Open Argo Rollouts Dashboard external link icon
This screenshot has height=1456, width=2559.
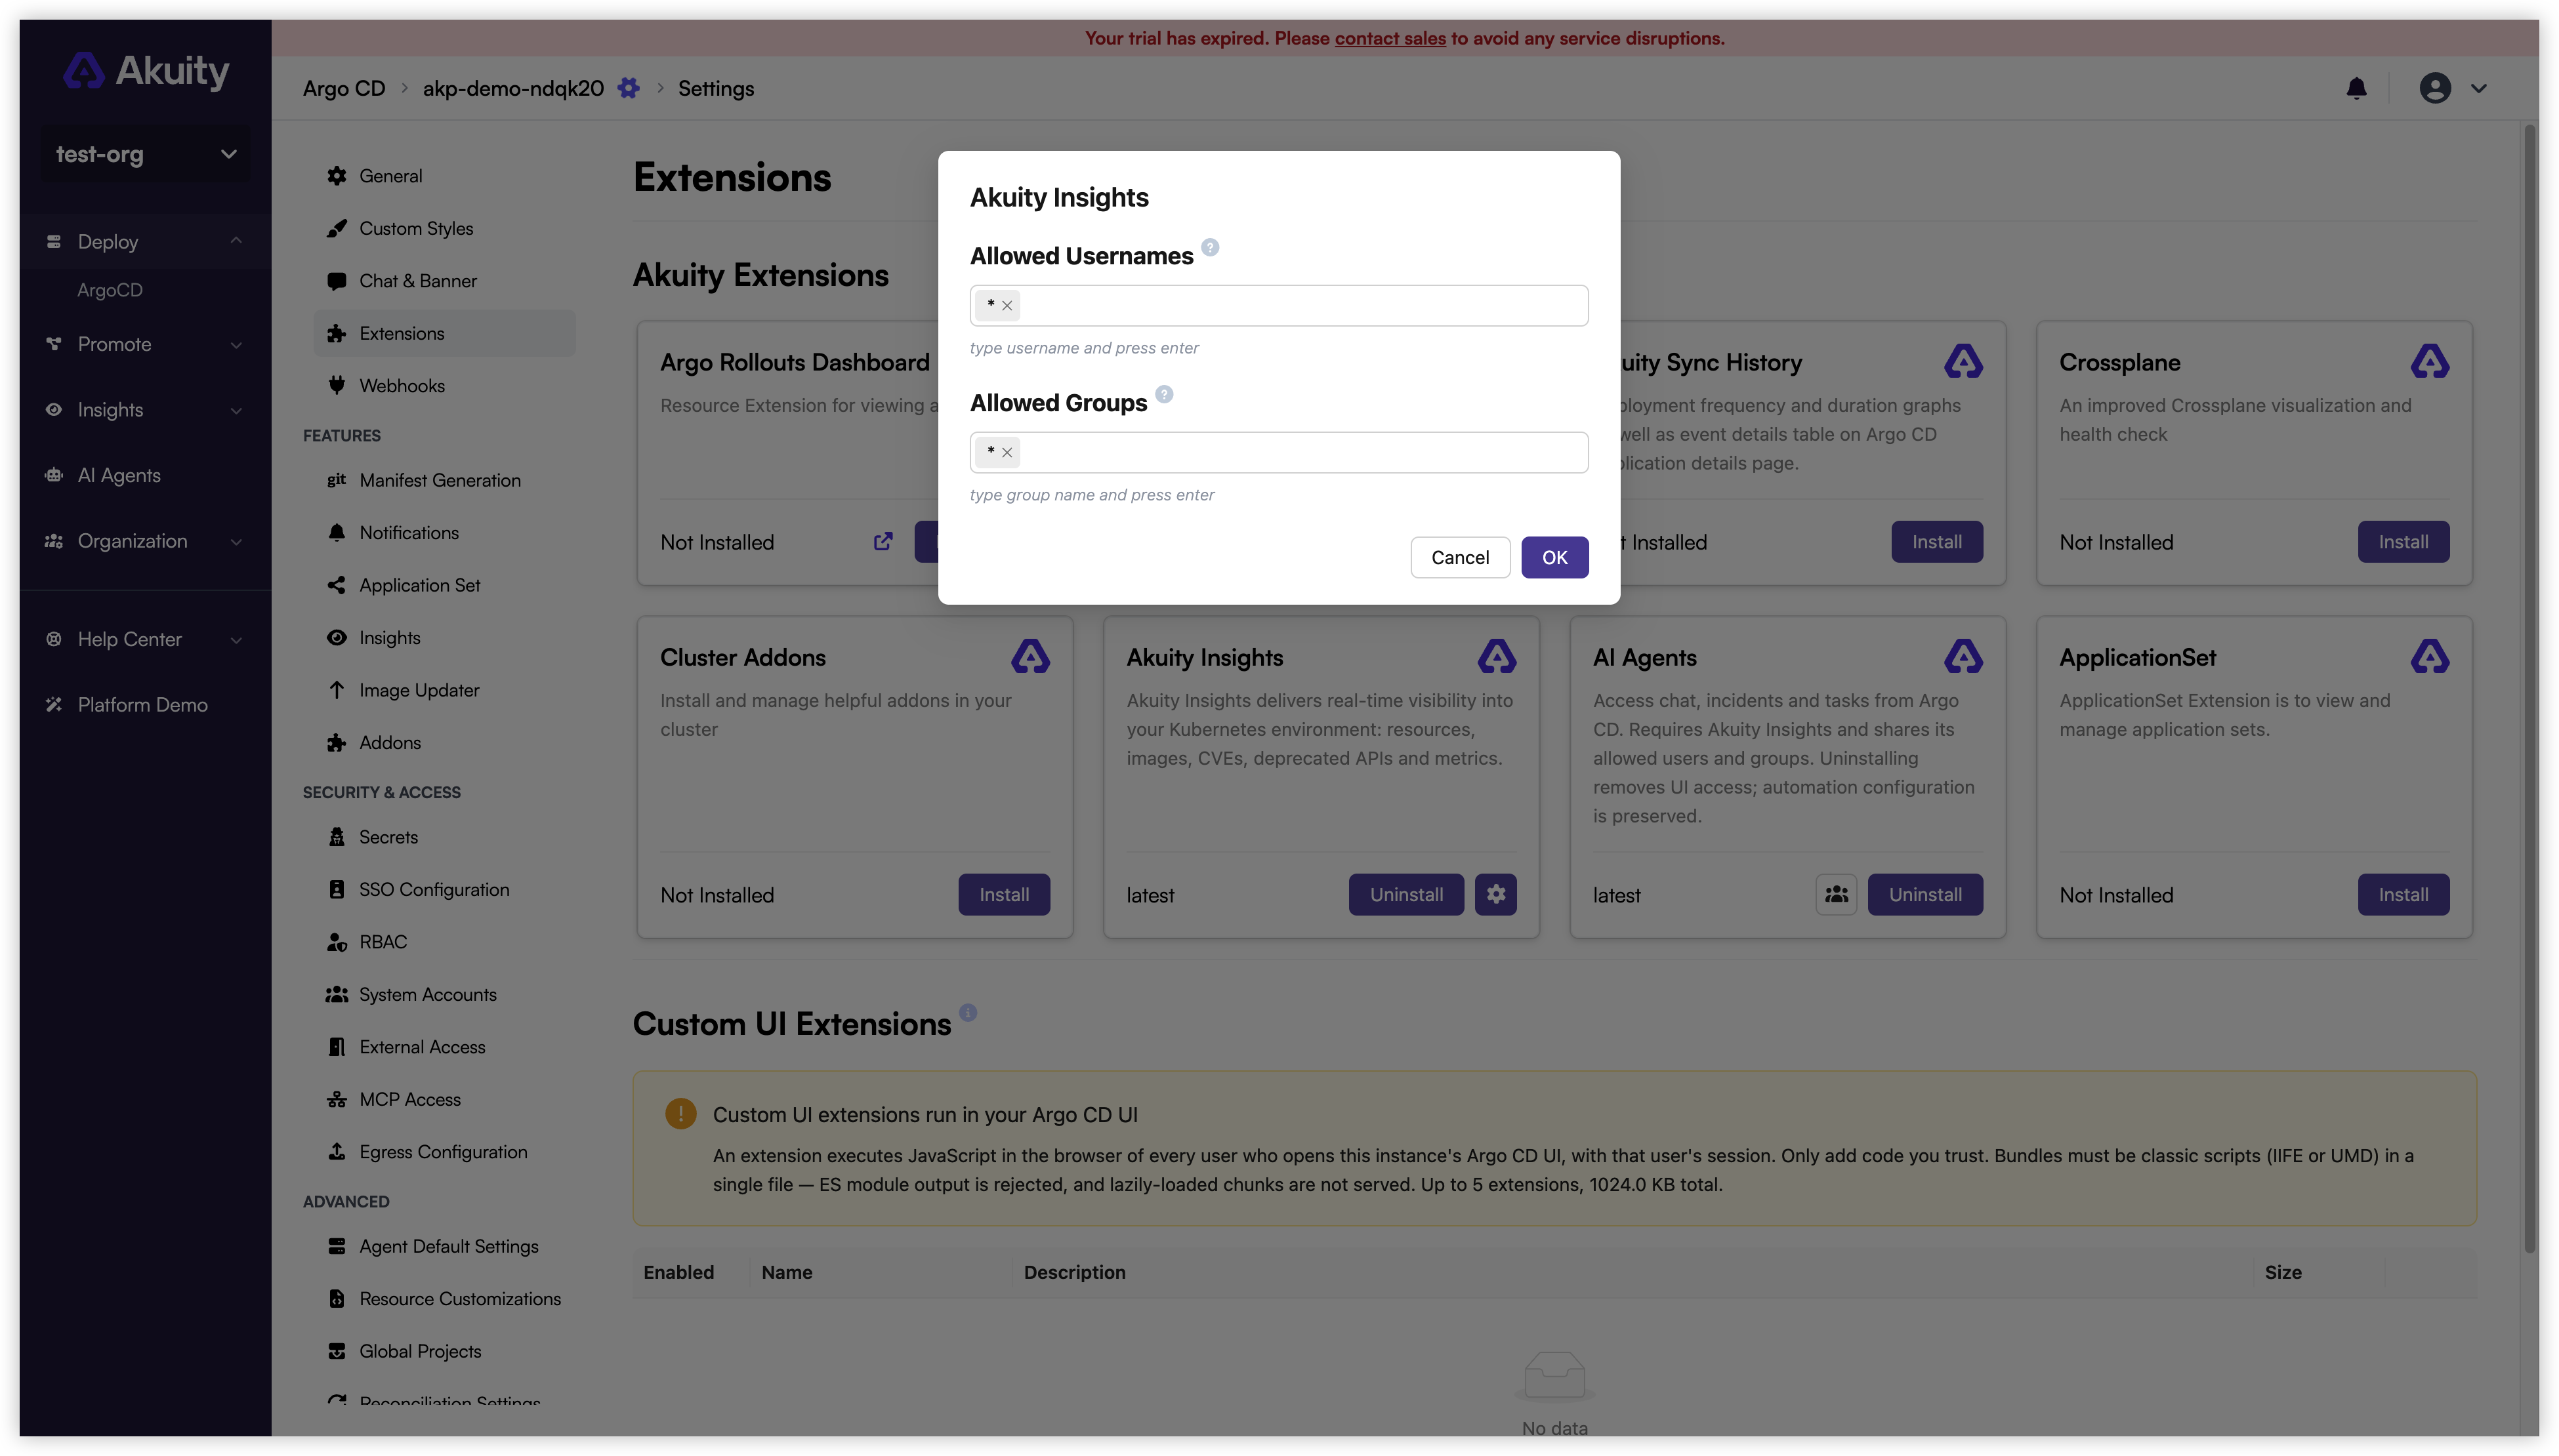(x=883, y=541)
